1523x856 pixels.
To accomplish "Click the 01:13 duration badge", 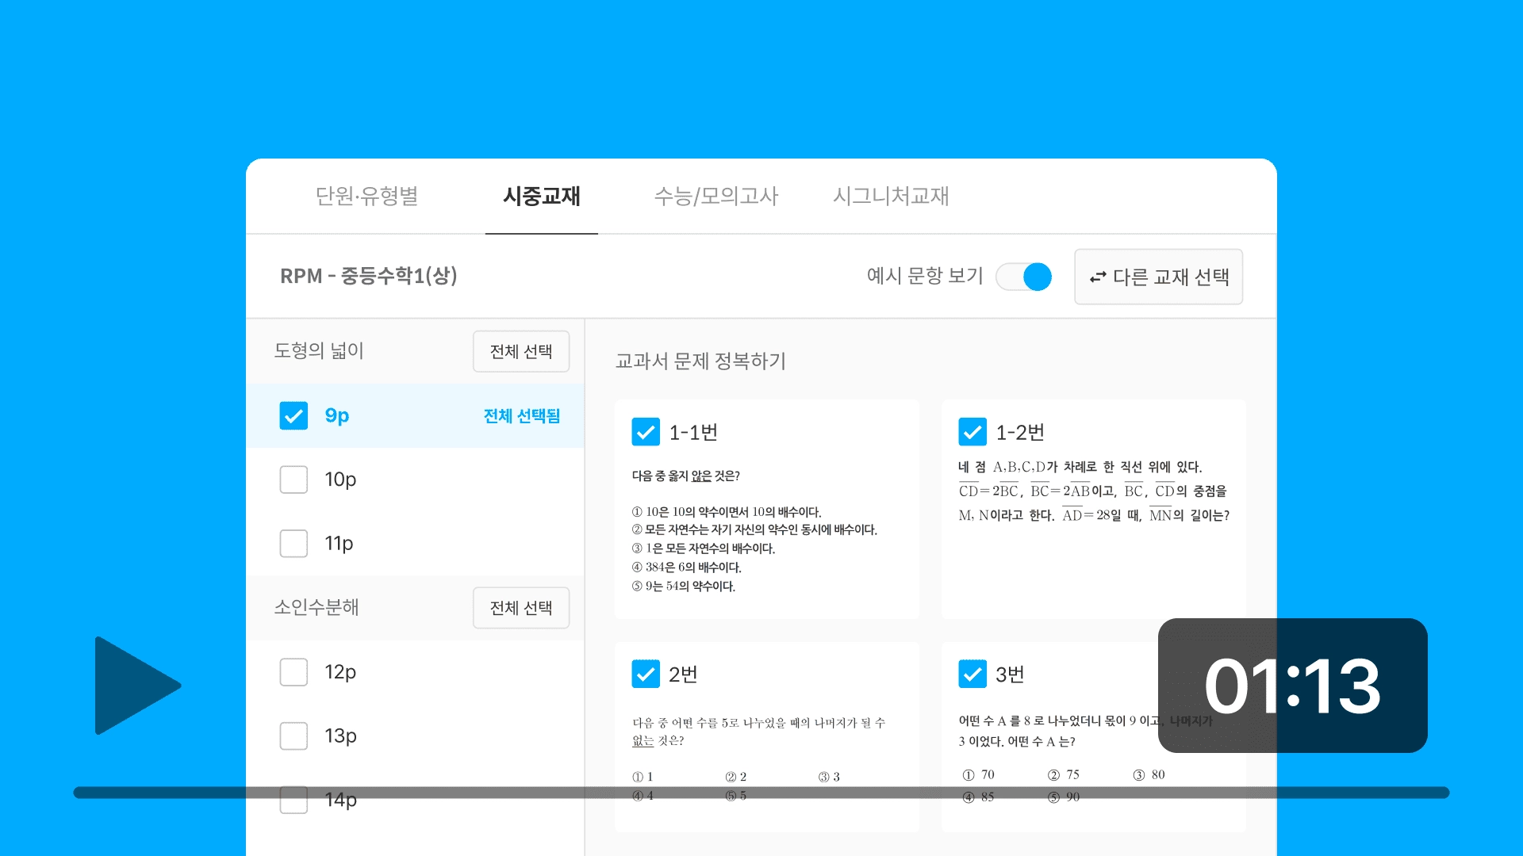I will (x=1292, y=686).
